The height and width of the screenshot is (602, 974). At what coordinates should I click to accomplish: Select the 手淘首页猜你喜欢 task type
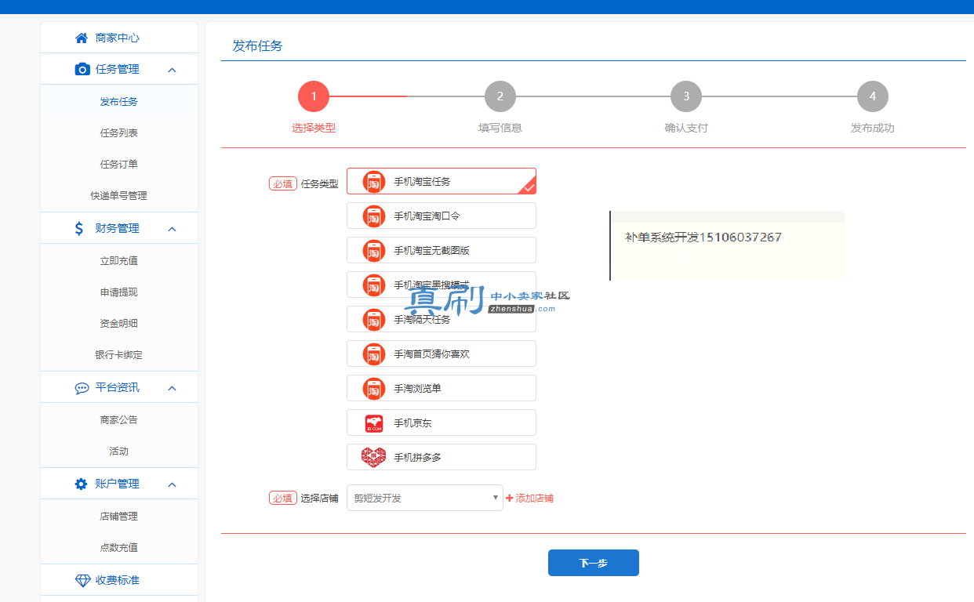[x=442, y=354]
